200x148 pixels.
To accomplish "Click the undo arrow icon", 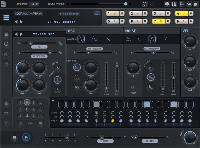I will [x=144, y=4].
